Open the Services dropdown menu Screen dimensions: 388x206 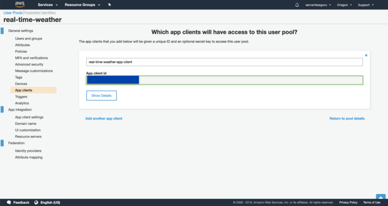tap(48, 5)
